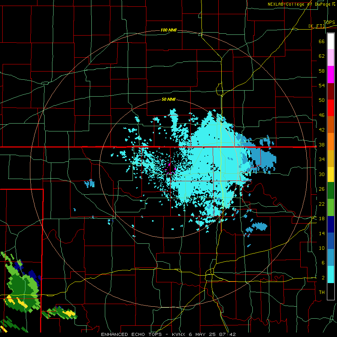Click the legend value "66"
Screen dimensions: 337x337
pos(322,41)
